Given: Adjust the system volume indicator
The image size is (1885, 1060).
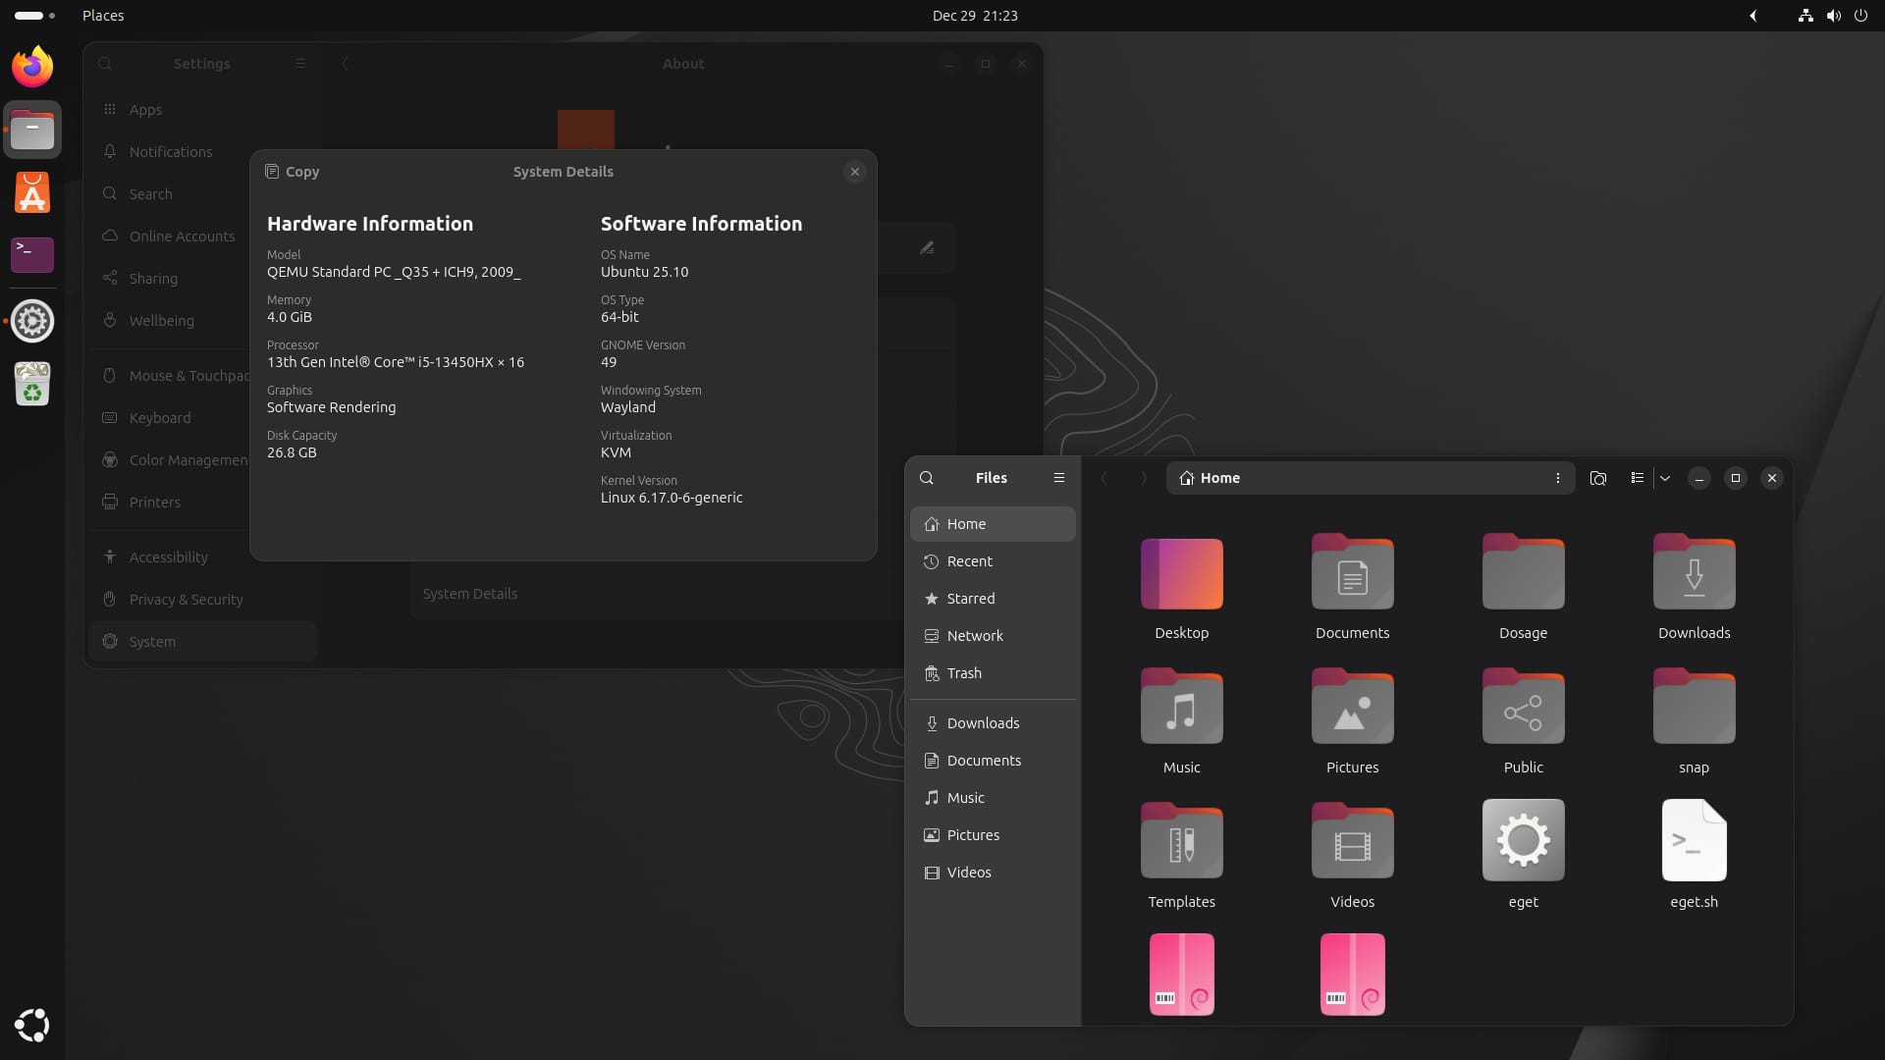Looking at the screenshot, I should pos(1834,16).
